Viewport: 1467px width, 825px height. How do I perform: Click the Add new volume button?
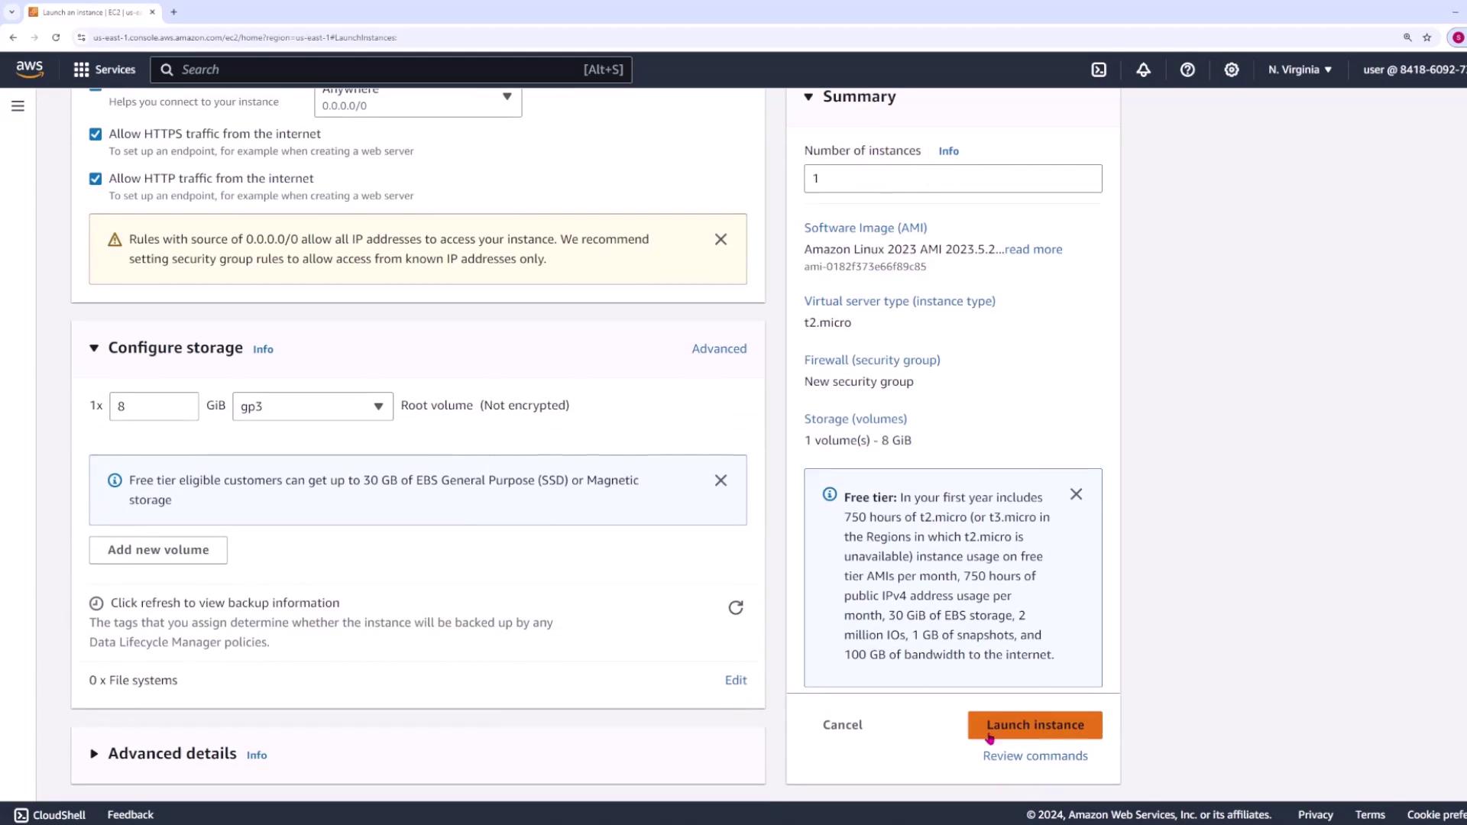point(158,550)
